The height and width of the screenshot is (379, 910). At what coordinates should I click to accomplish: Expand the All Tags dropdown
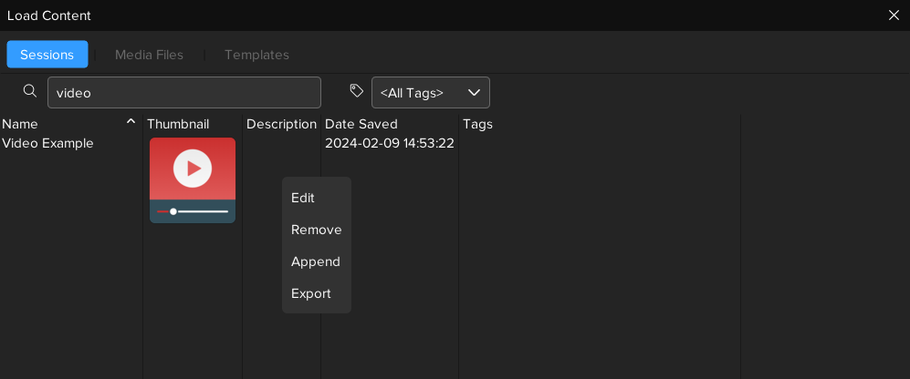coord(430,93)
